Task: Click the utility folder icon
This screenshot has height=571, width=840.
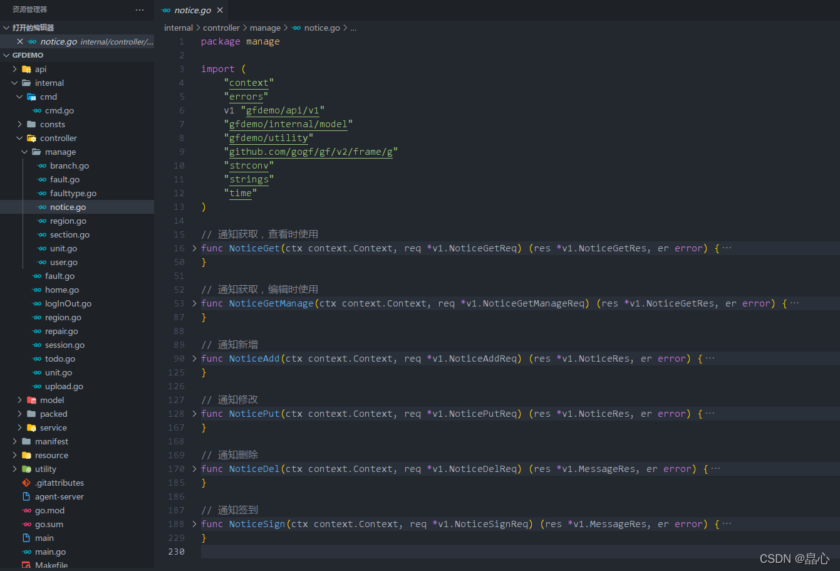Action: 26,469
